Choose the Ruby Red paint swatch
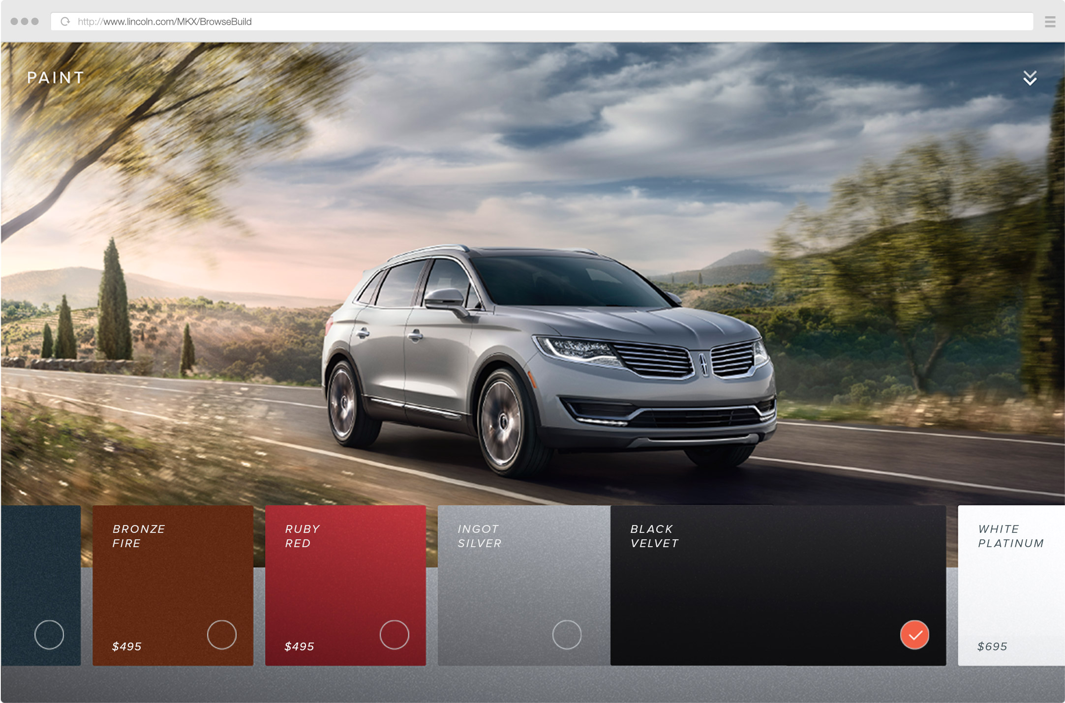The width and height of the screenshot is (1065, 703). click(x=346, y=586)
